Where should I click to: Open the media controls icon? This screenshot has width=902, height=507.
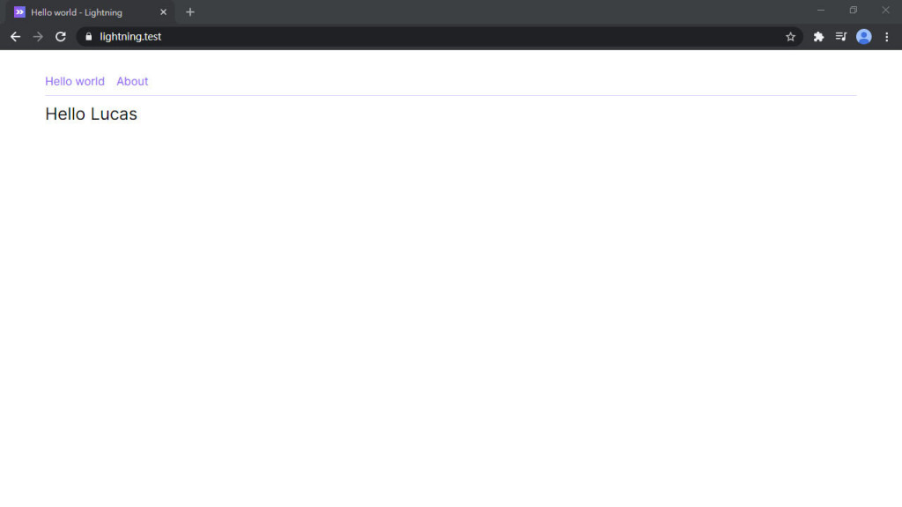(x=841, y=37)
